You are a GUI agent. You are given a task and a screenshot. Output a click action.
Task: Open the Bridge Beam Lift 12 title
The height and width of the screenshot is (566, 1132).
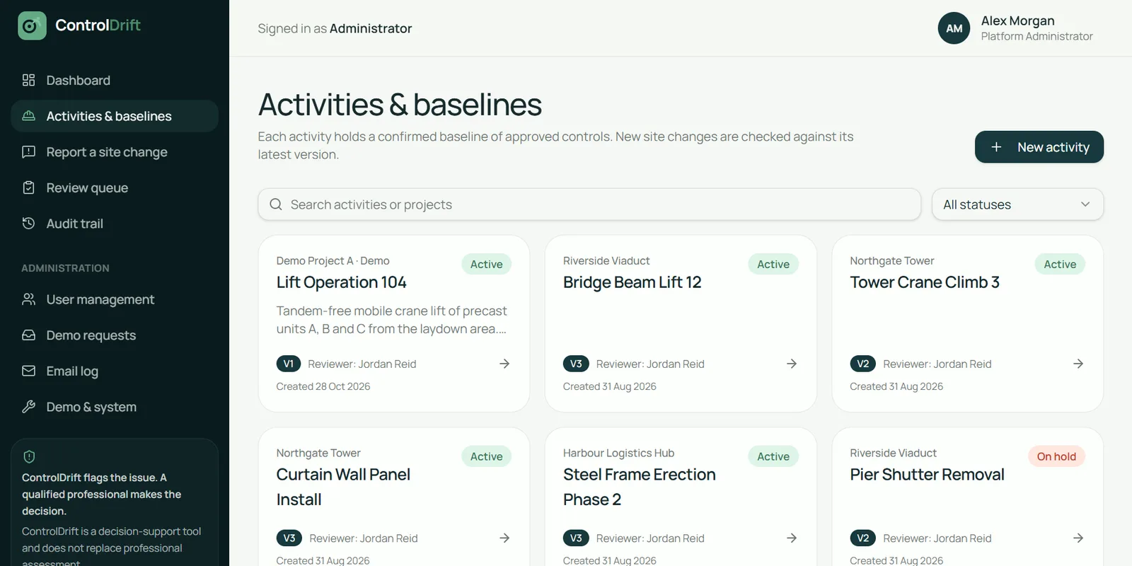click(633, 282)
